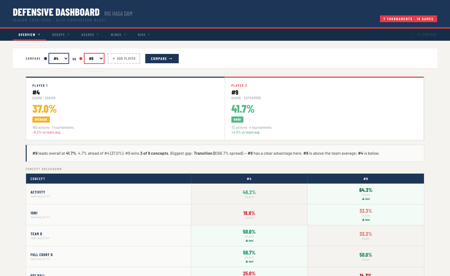Viewport: 450px width, 276px height.
Task: Click #9's Team D value 33.3%
Action: click(x=366, y=234)
